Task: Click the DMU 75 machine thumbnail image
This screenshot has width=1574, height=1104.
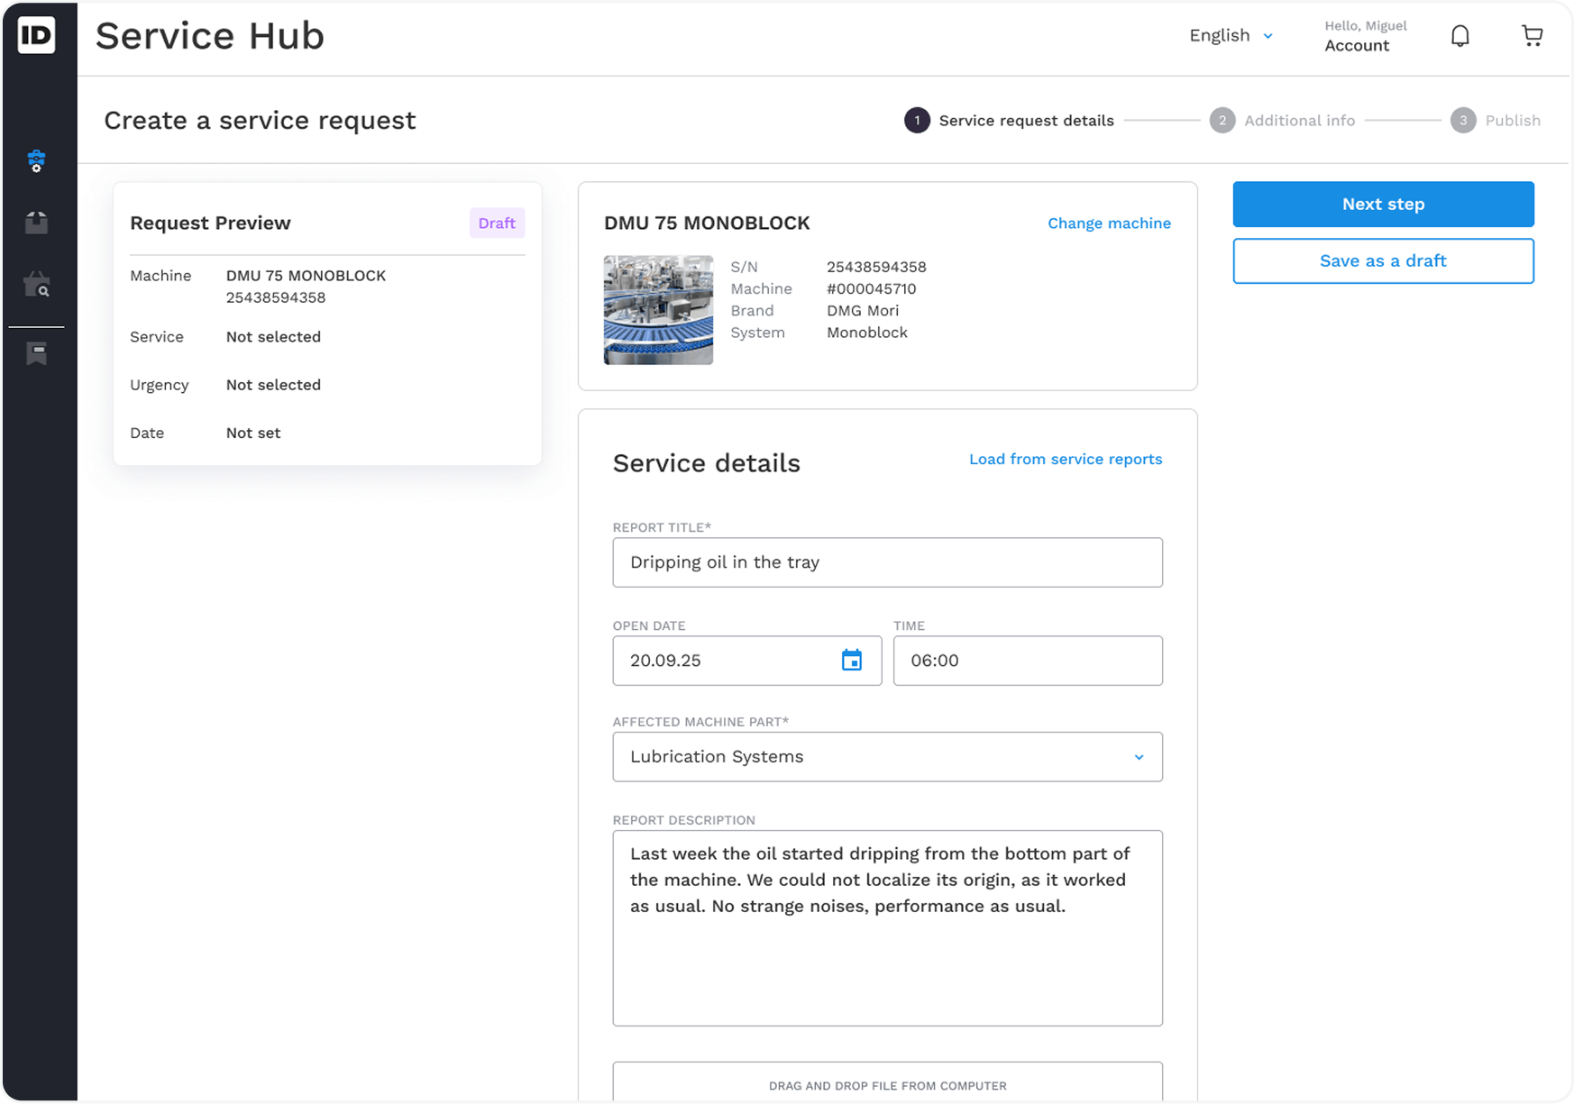Action: 658,310
